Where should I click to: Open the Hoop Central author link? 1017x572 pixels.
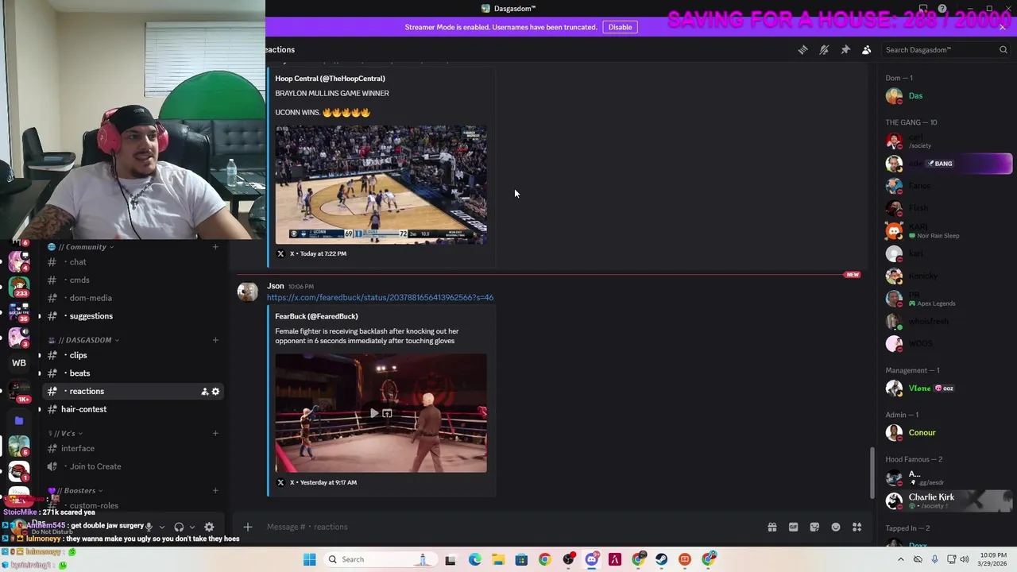point(330,78)
